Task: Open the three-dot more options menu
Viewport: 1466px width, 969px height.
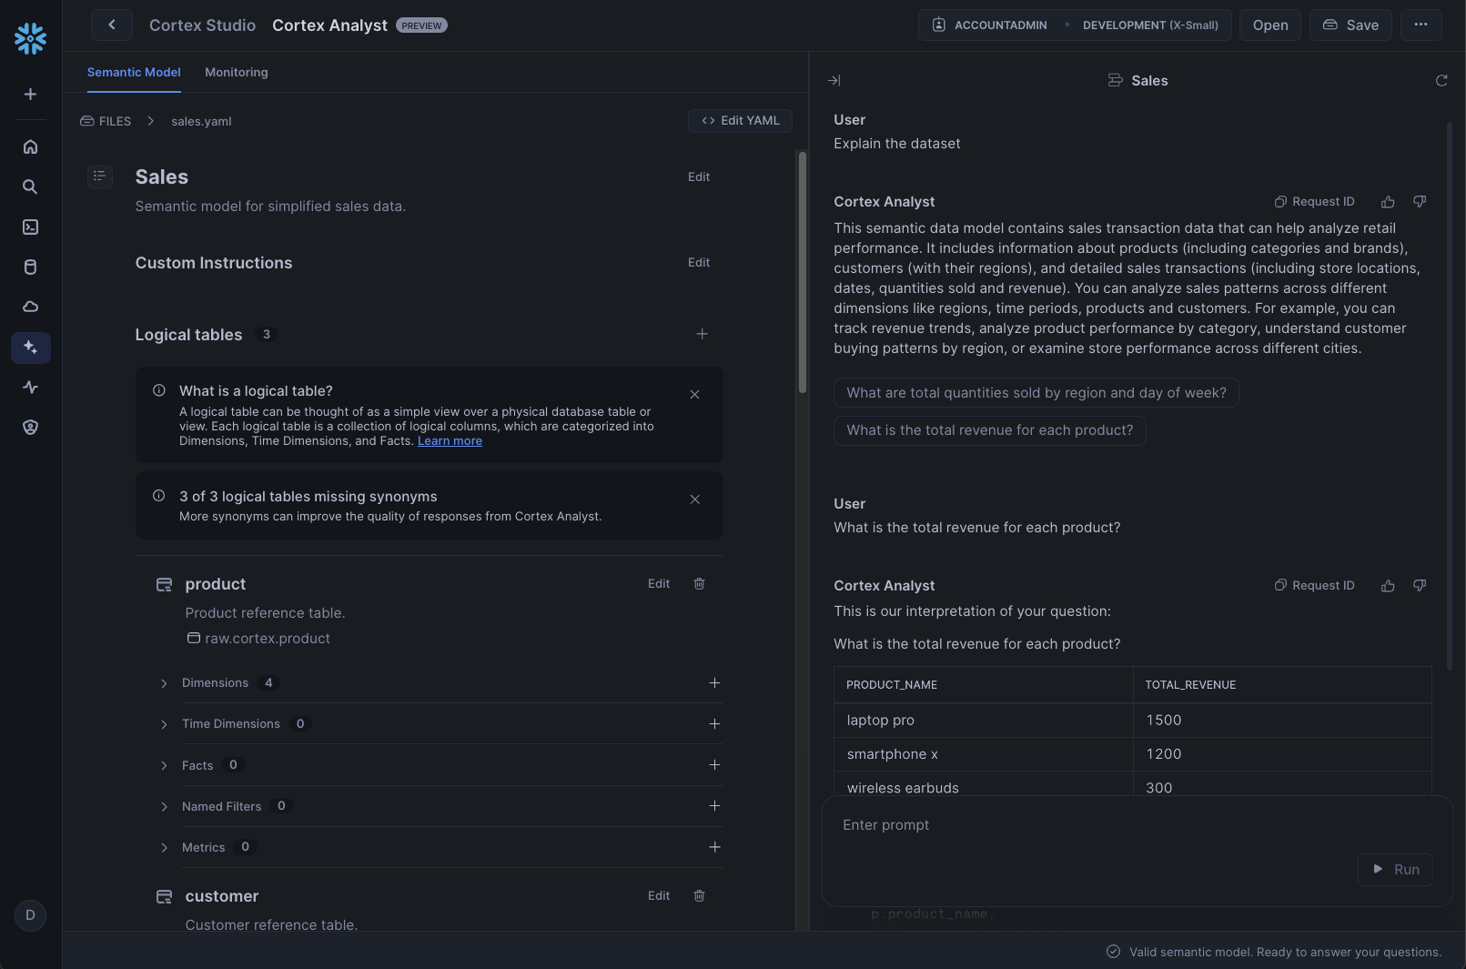Action: coord(1421,25)
